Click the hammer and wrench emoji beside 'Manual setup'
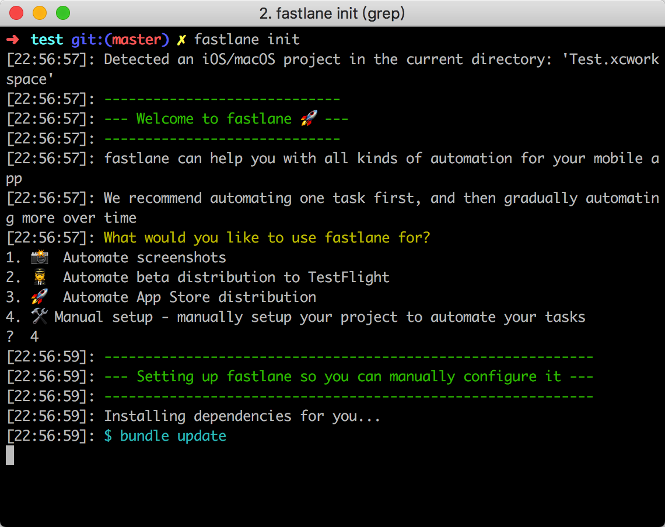Image resolution: width=665 pixels, height=527 pixels. 40,317
